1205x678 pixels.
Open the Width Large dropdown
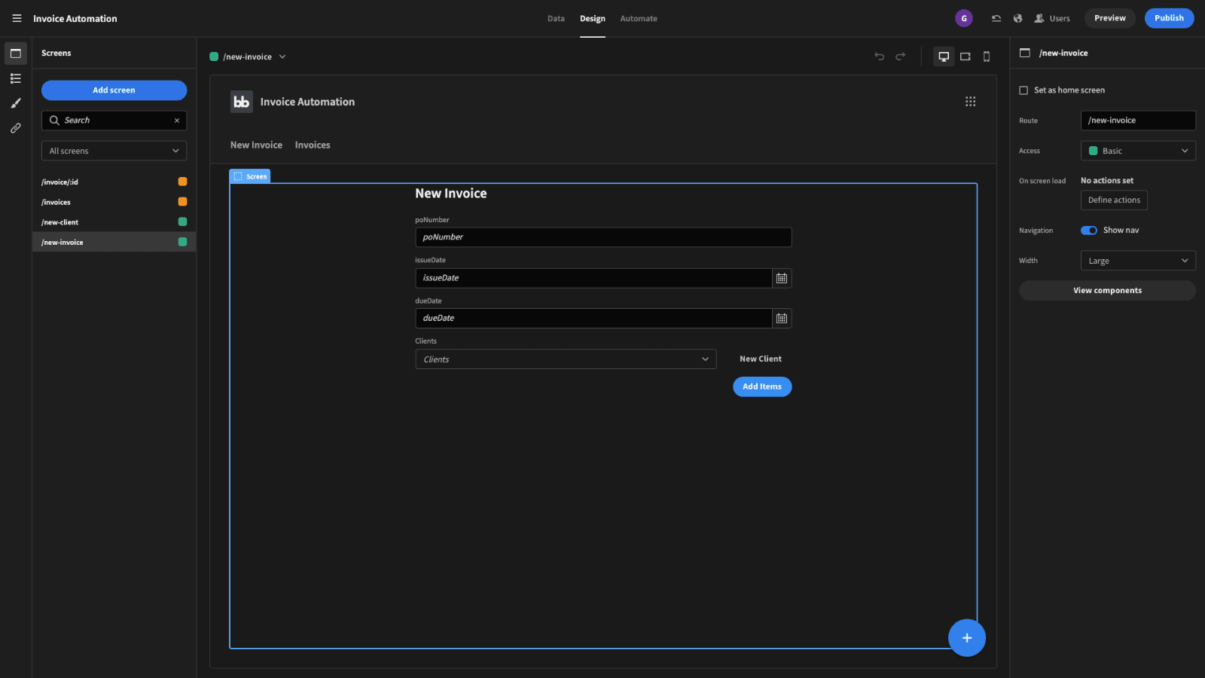pyautogui.click(x=1138, y=261)
